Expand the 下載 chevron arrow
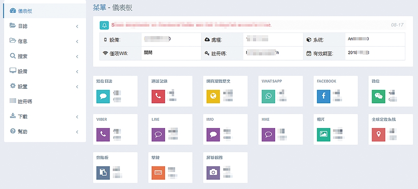418x189 pixels. point(77,117)
